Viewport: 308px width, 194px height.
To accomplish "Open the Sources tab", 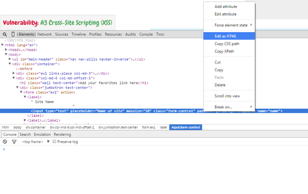I will [x=62, y=34].
